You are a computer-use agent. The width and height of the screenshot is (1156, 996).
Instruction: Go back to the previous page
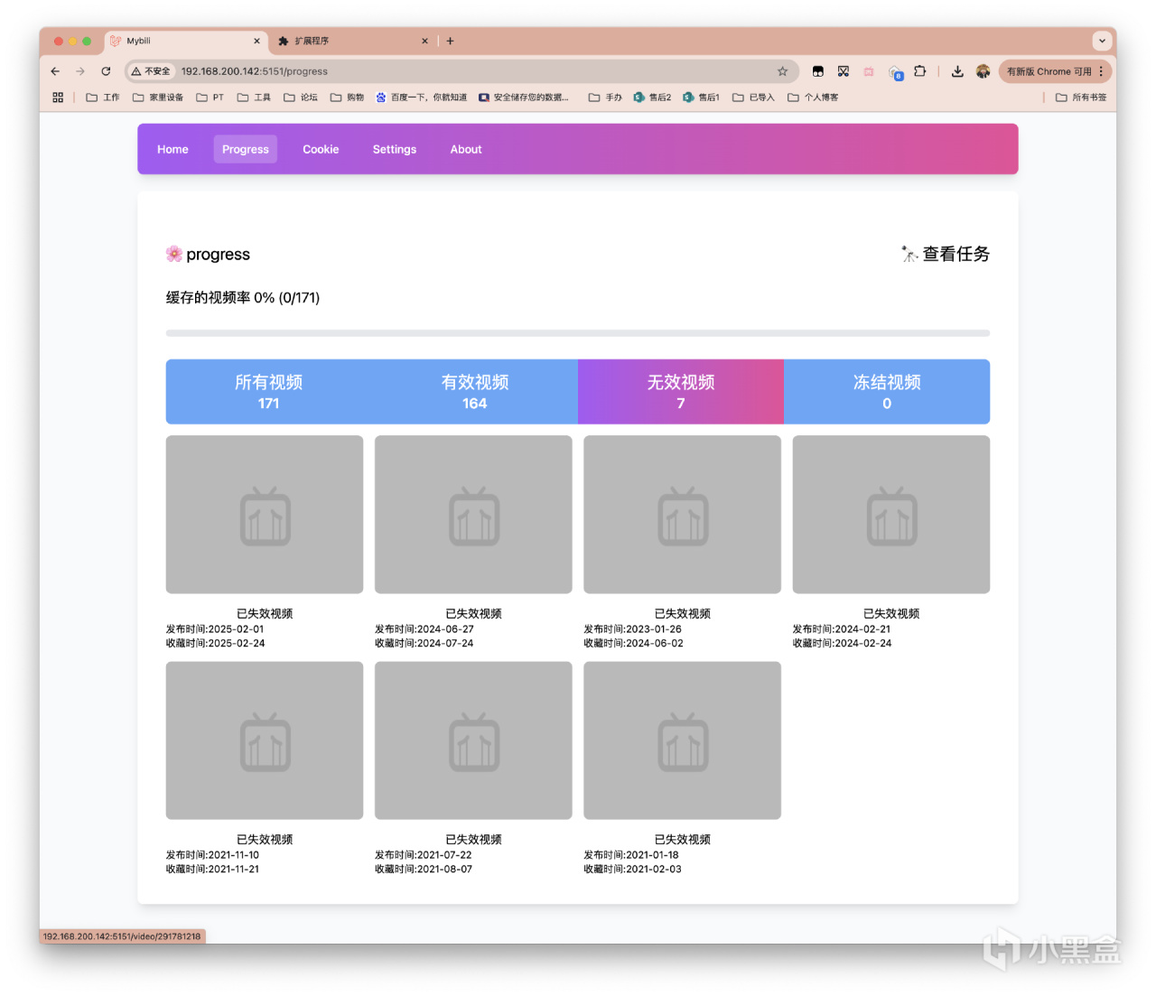pyautogui.click(x=55, y=71)
